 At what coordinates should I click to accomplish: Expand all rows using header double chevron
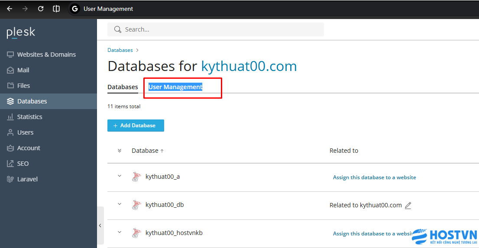(120, 151)
